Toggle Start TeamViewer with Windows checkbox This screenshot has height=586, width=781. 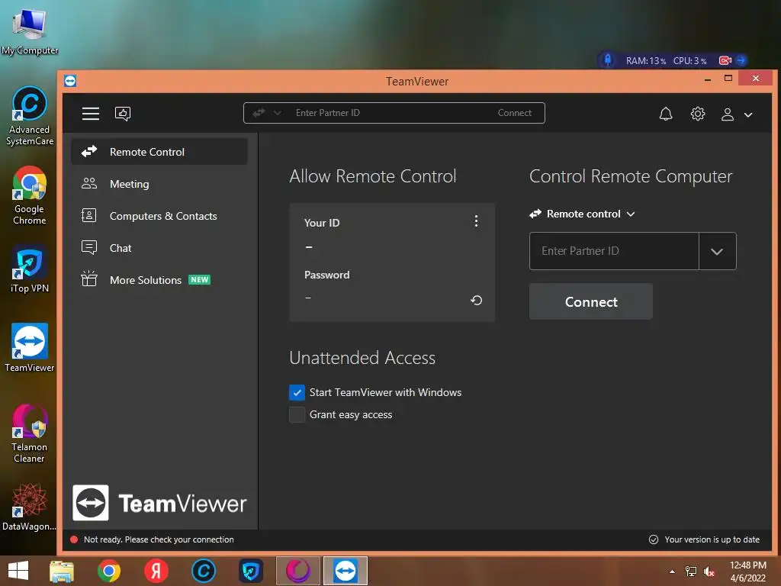click(x=297, y=392)
